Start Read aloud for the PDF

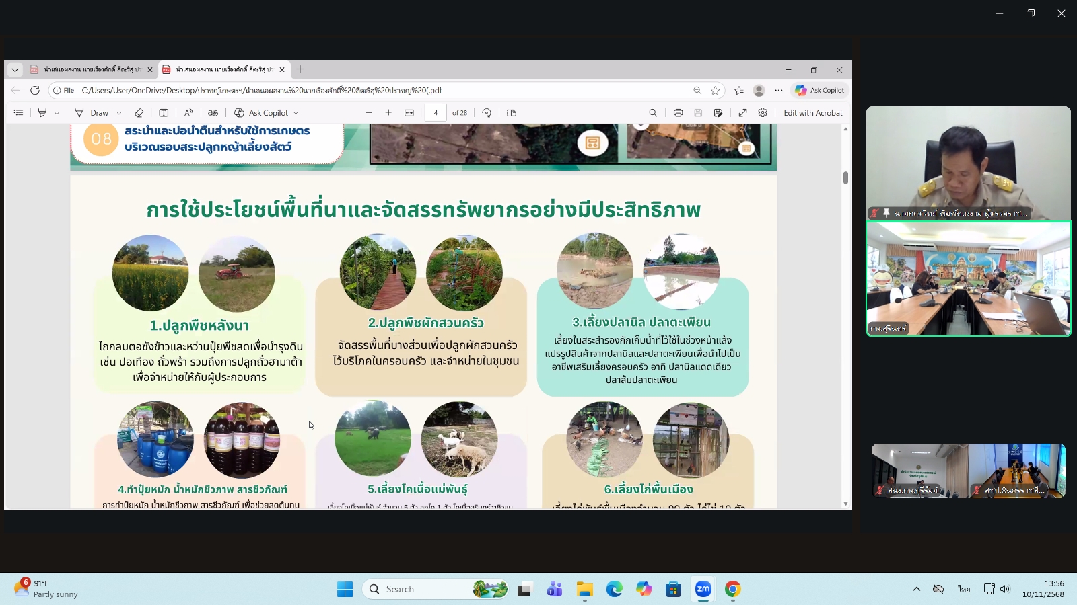coord(188,112)
